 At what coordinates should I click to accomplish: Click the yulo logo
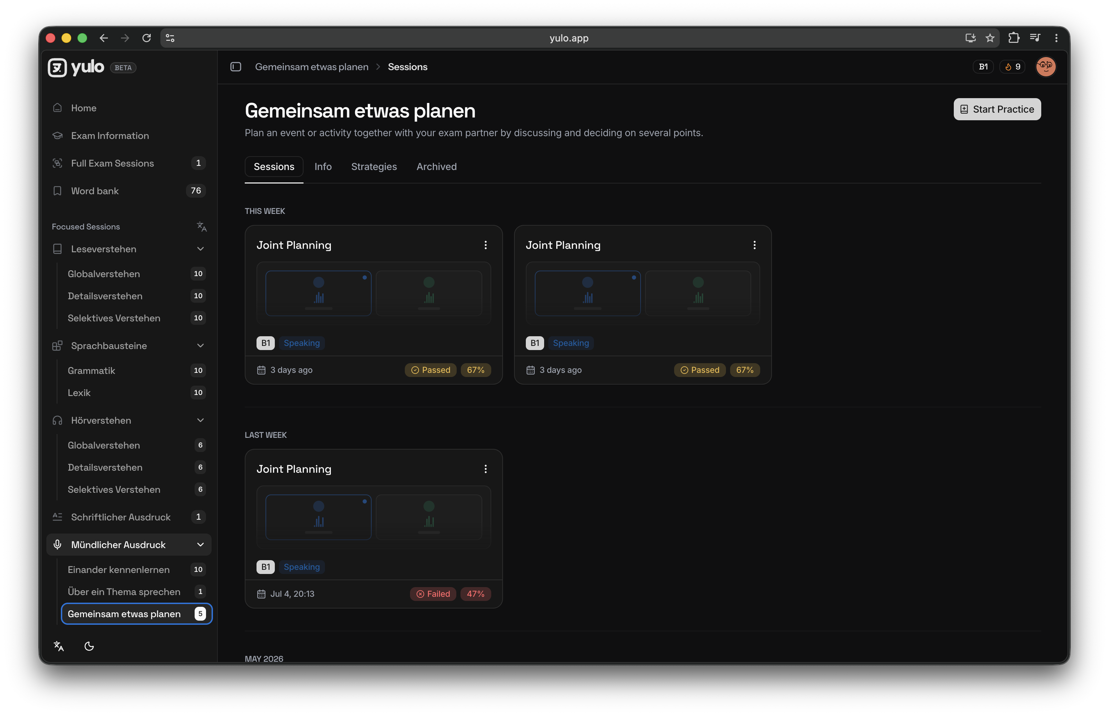76,67
